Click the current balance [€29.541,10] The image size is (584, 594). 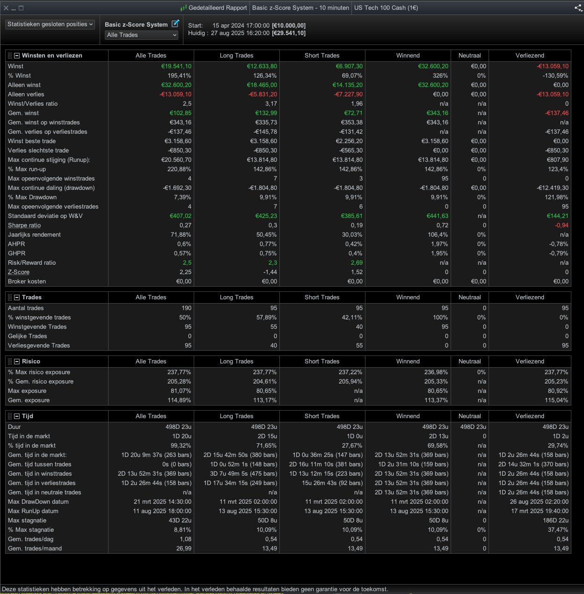pyautogui.click(x=289, y=33)
